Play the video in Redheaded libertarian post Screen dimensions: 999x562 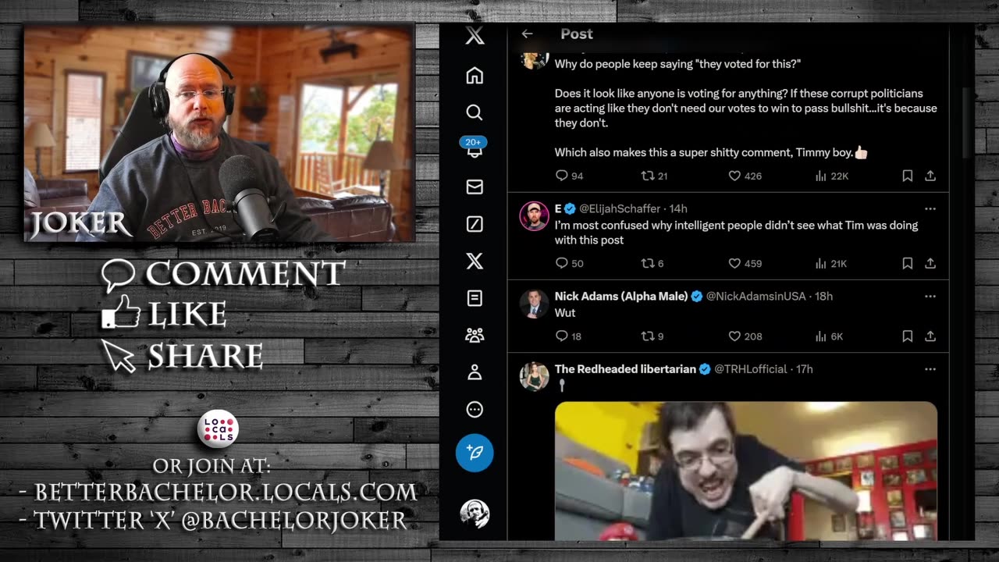(x=746, y=471)
